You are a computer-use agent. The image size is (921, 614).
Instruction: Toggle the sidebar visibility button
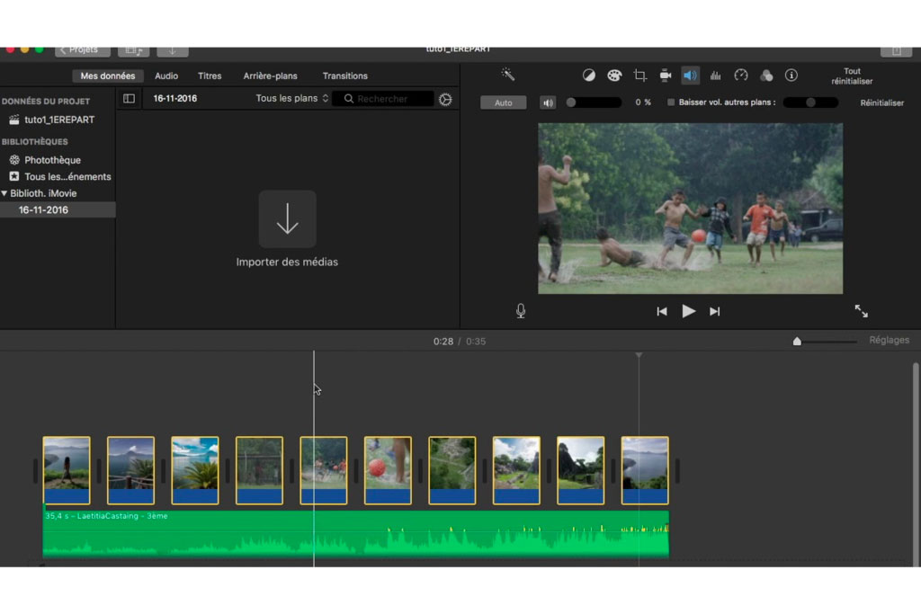(129, 99)
